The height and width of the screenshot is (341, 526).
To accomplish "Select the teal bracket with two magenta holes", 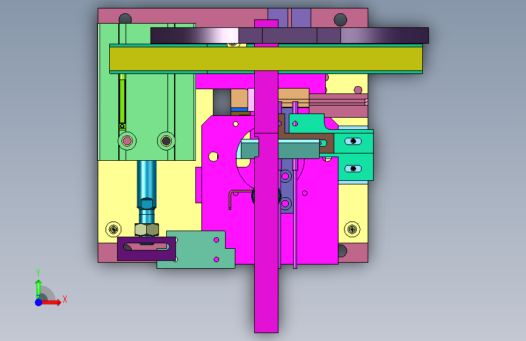I will 198,250.
